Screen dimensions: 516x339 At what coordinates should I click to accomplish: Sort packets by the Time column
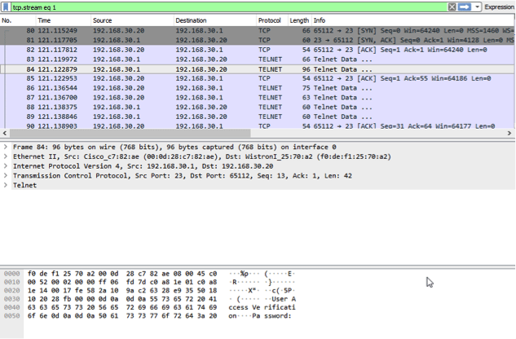[x=44, y=20]
